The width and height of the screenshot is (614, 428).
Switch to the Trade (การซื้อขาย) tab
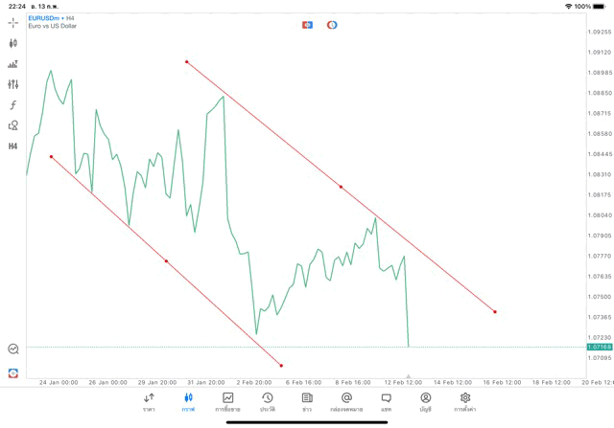(228, 401)
